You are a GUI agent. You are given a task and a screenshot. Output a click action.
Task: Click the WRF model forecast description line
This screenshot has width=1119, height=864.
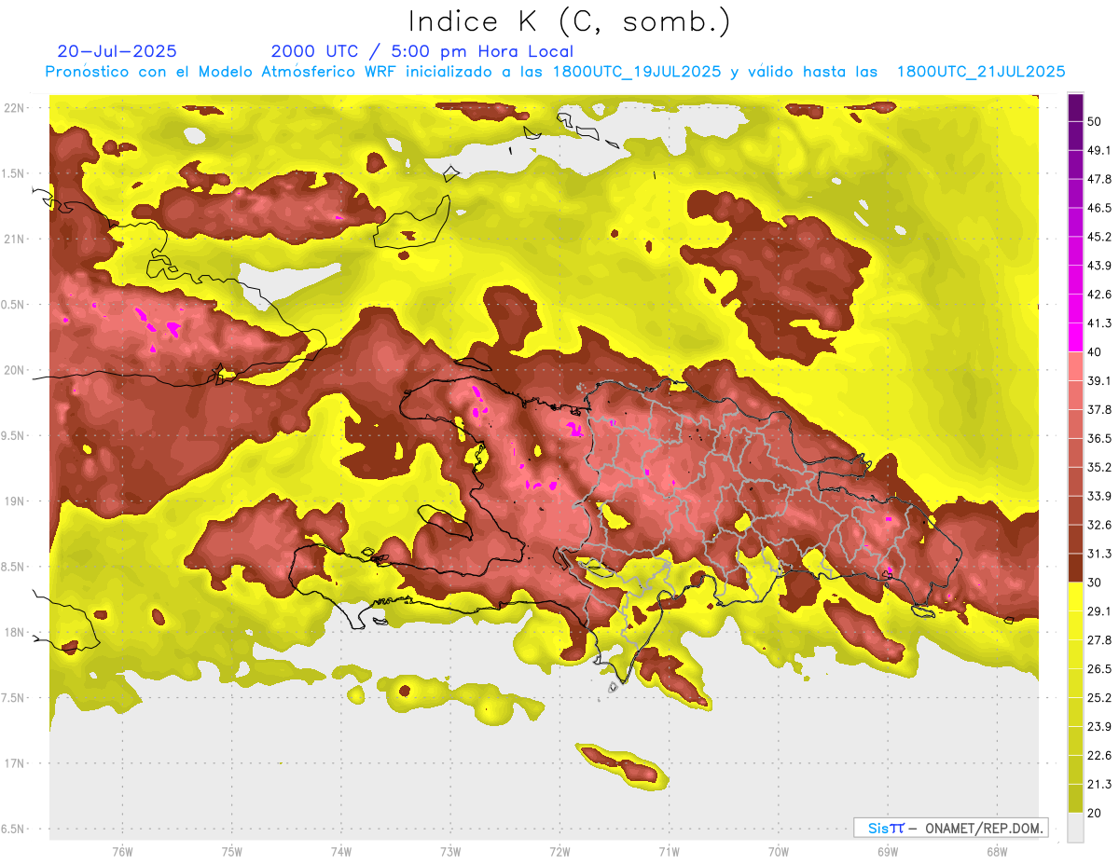pyautogui.click(x=555, y=72)
